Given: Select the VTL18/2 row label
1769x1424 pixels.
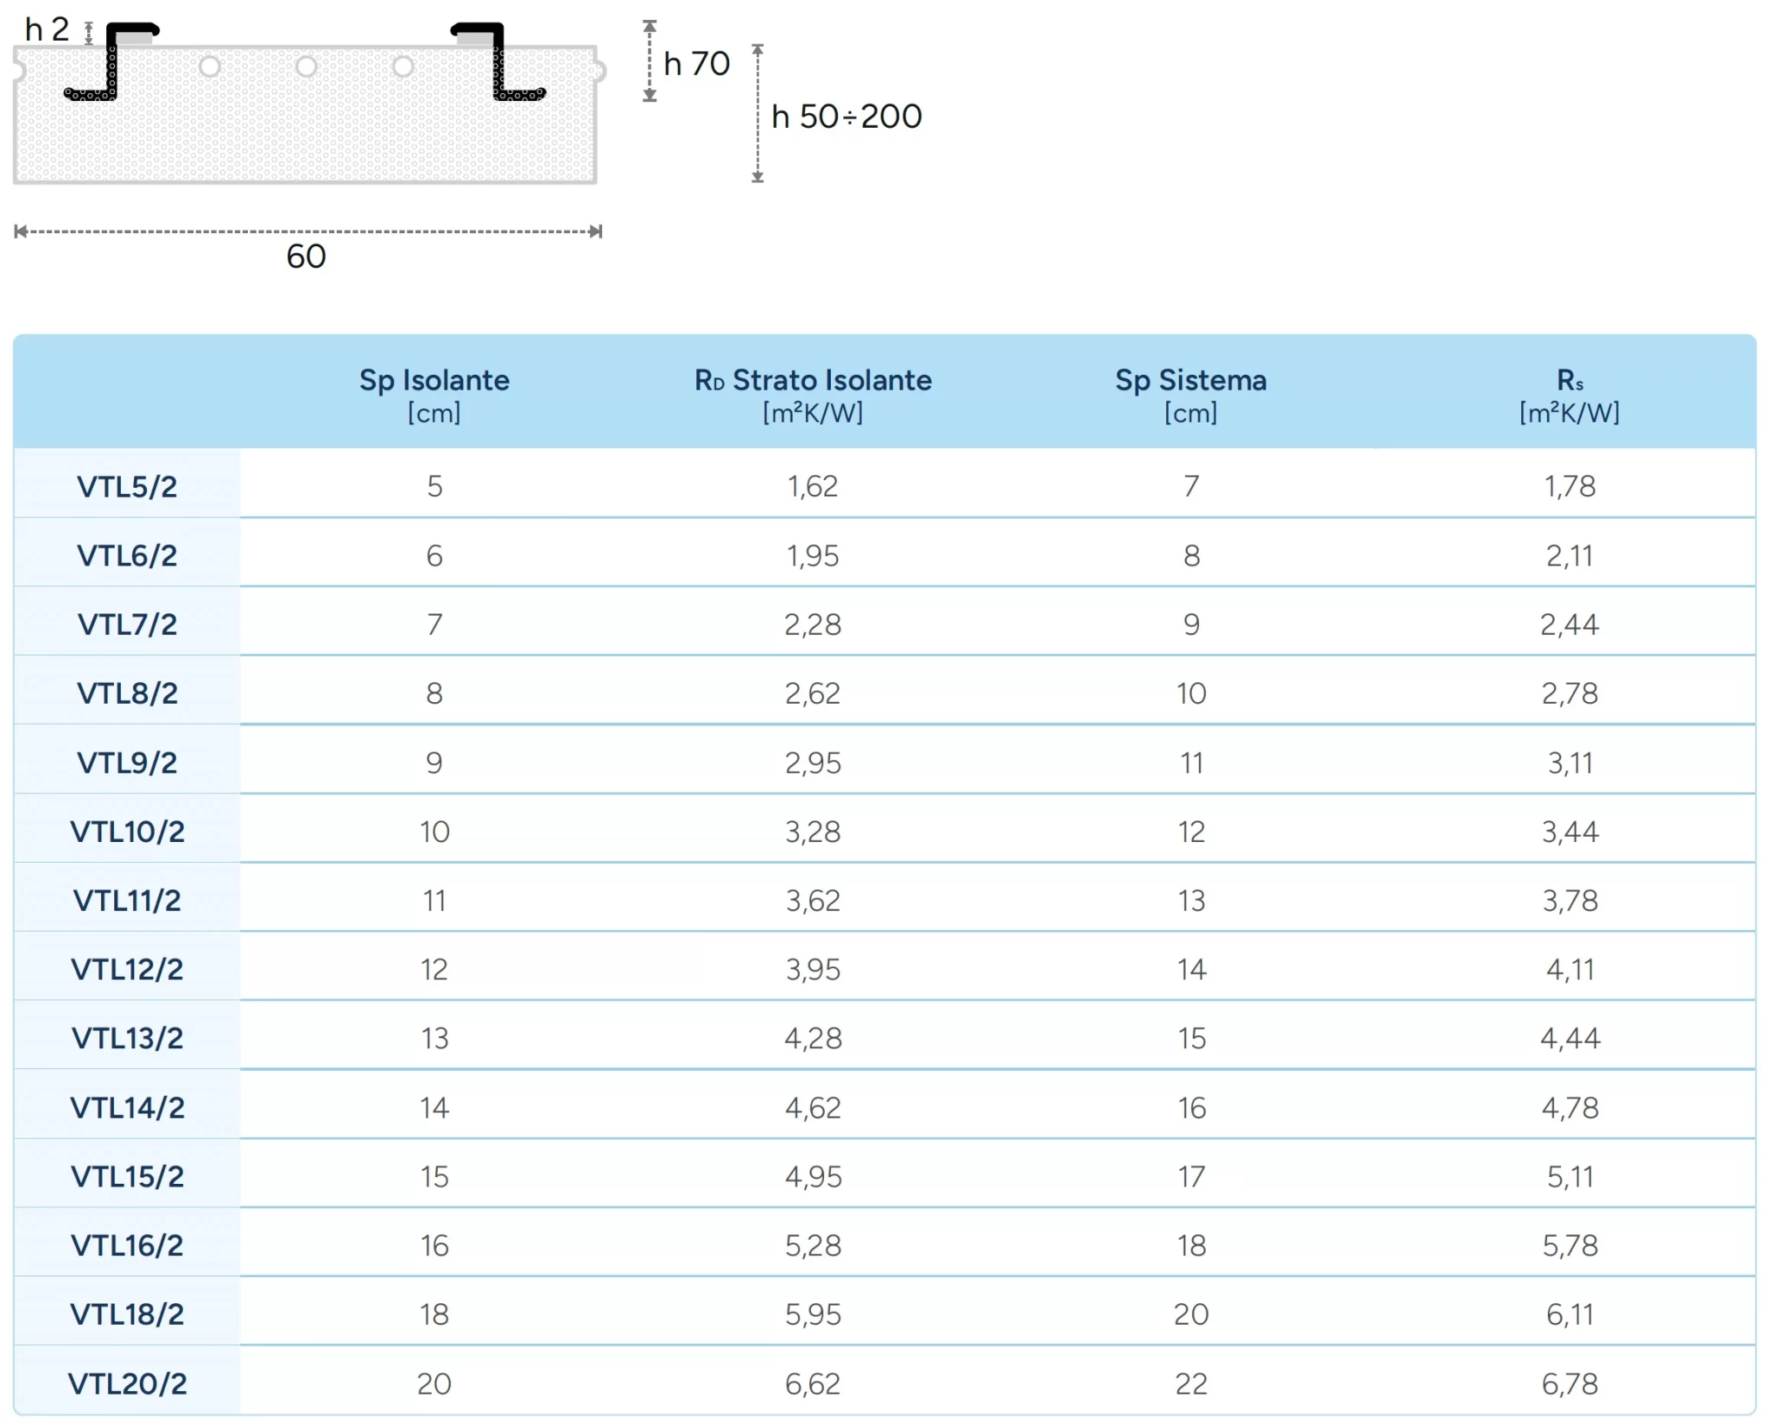Looking at the screenshot, I should click(127, 1314).
